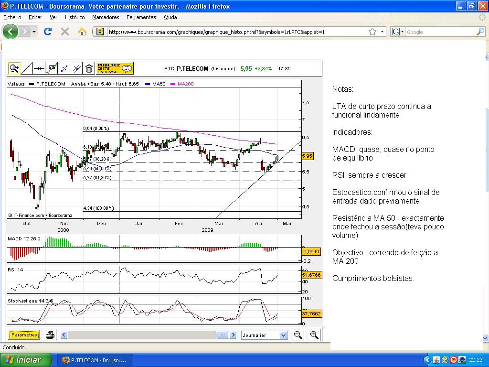The height and width of the screenshot is (367, 489).
Task: Click the Boursorama site favicon in address bar
Action: pyautogui.click(x=100, y=32)
